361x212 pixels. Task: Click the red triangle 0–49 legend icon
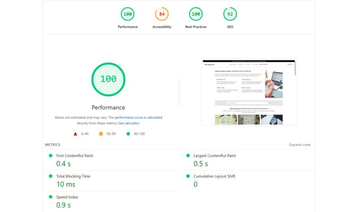[x=75, y=134]
